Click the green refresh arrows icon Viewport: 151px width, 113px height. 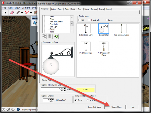56,36
